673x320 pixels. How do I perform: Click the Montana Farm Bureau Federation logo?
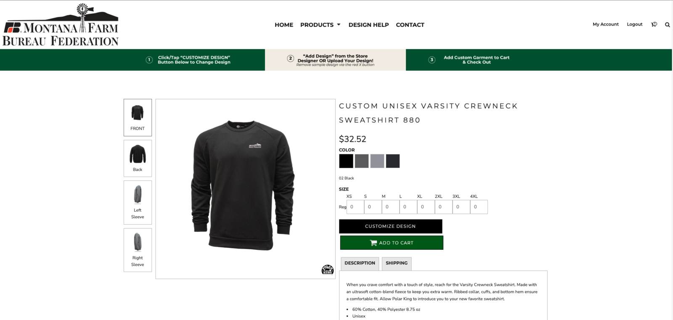tap(61, 25)
